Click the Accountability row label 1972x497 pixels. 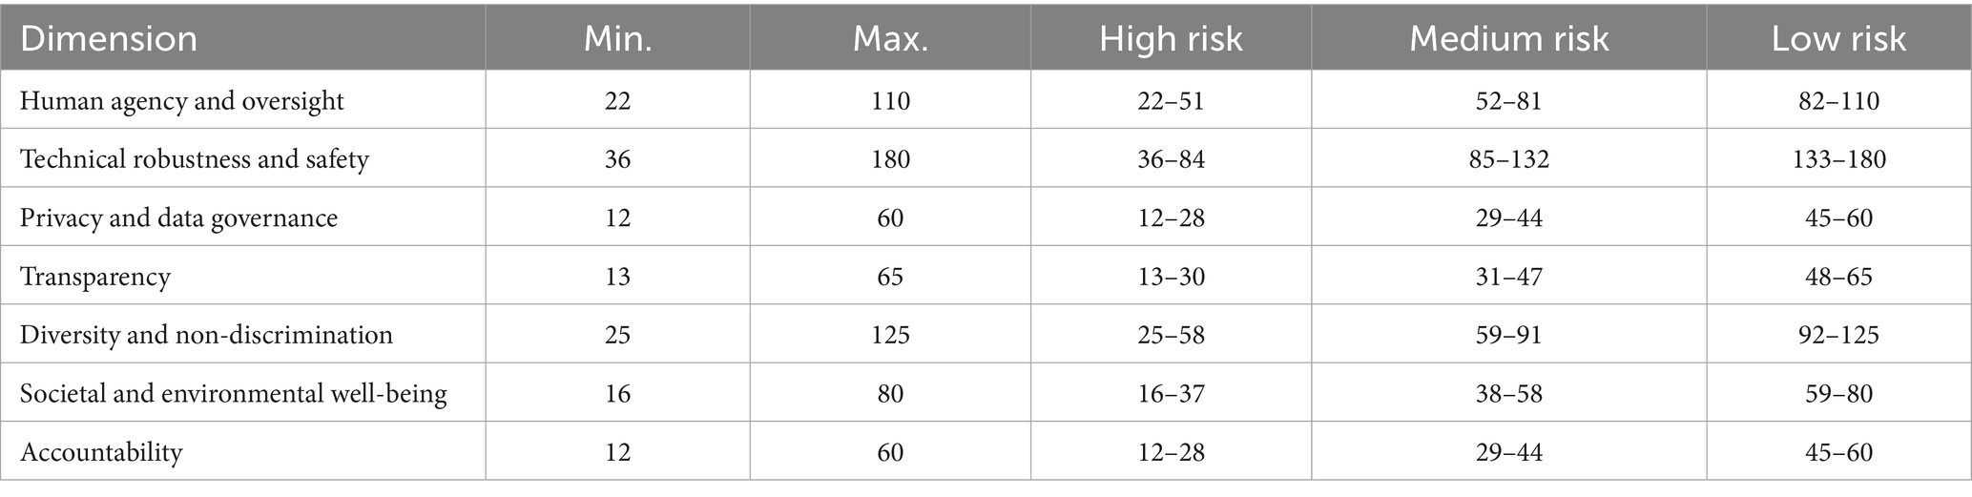coord(101,451)
